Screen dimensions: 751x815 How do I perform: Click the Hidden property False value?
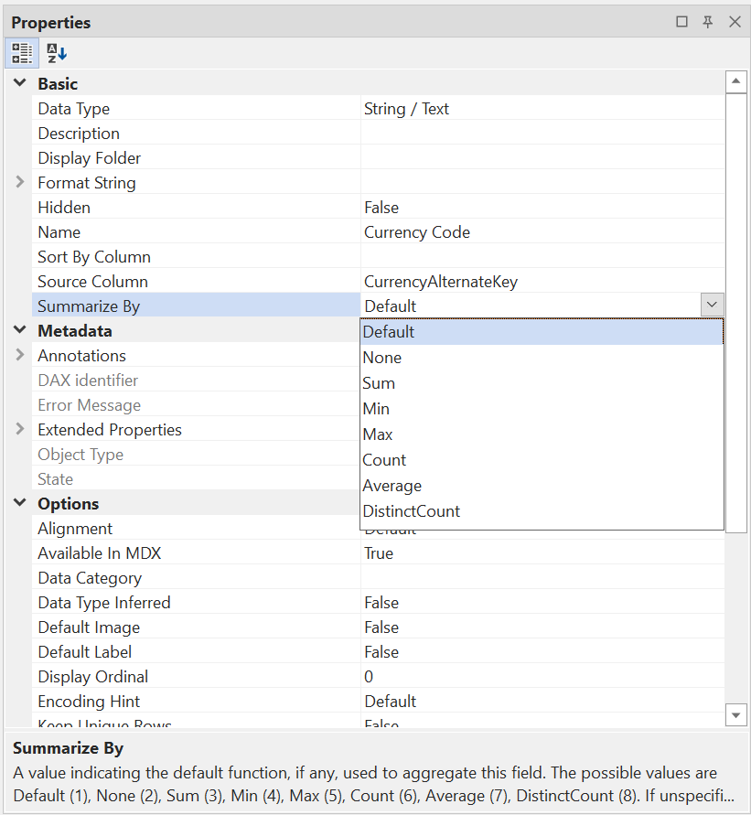coord(381,208)
